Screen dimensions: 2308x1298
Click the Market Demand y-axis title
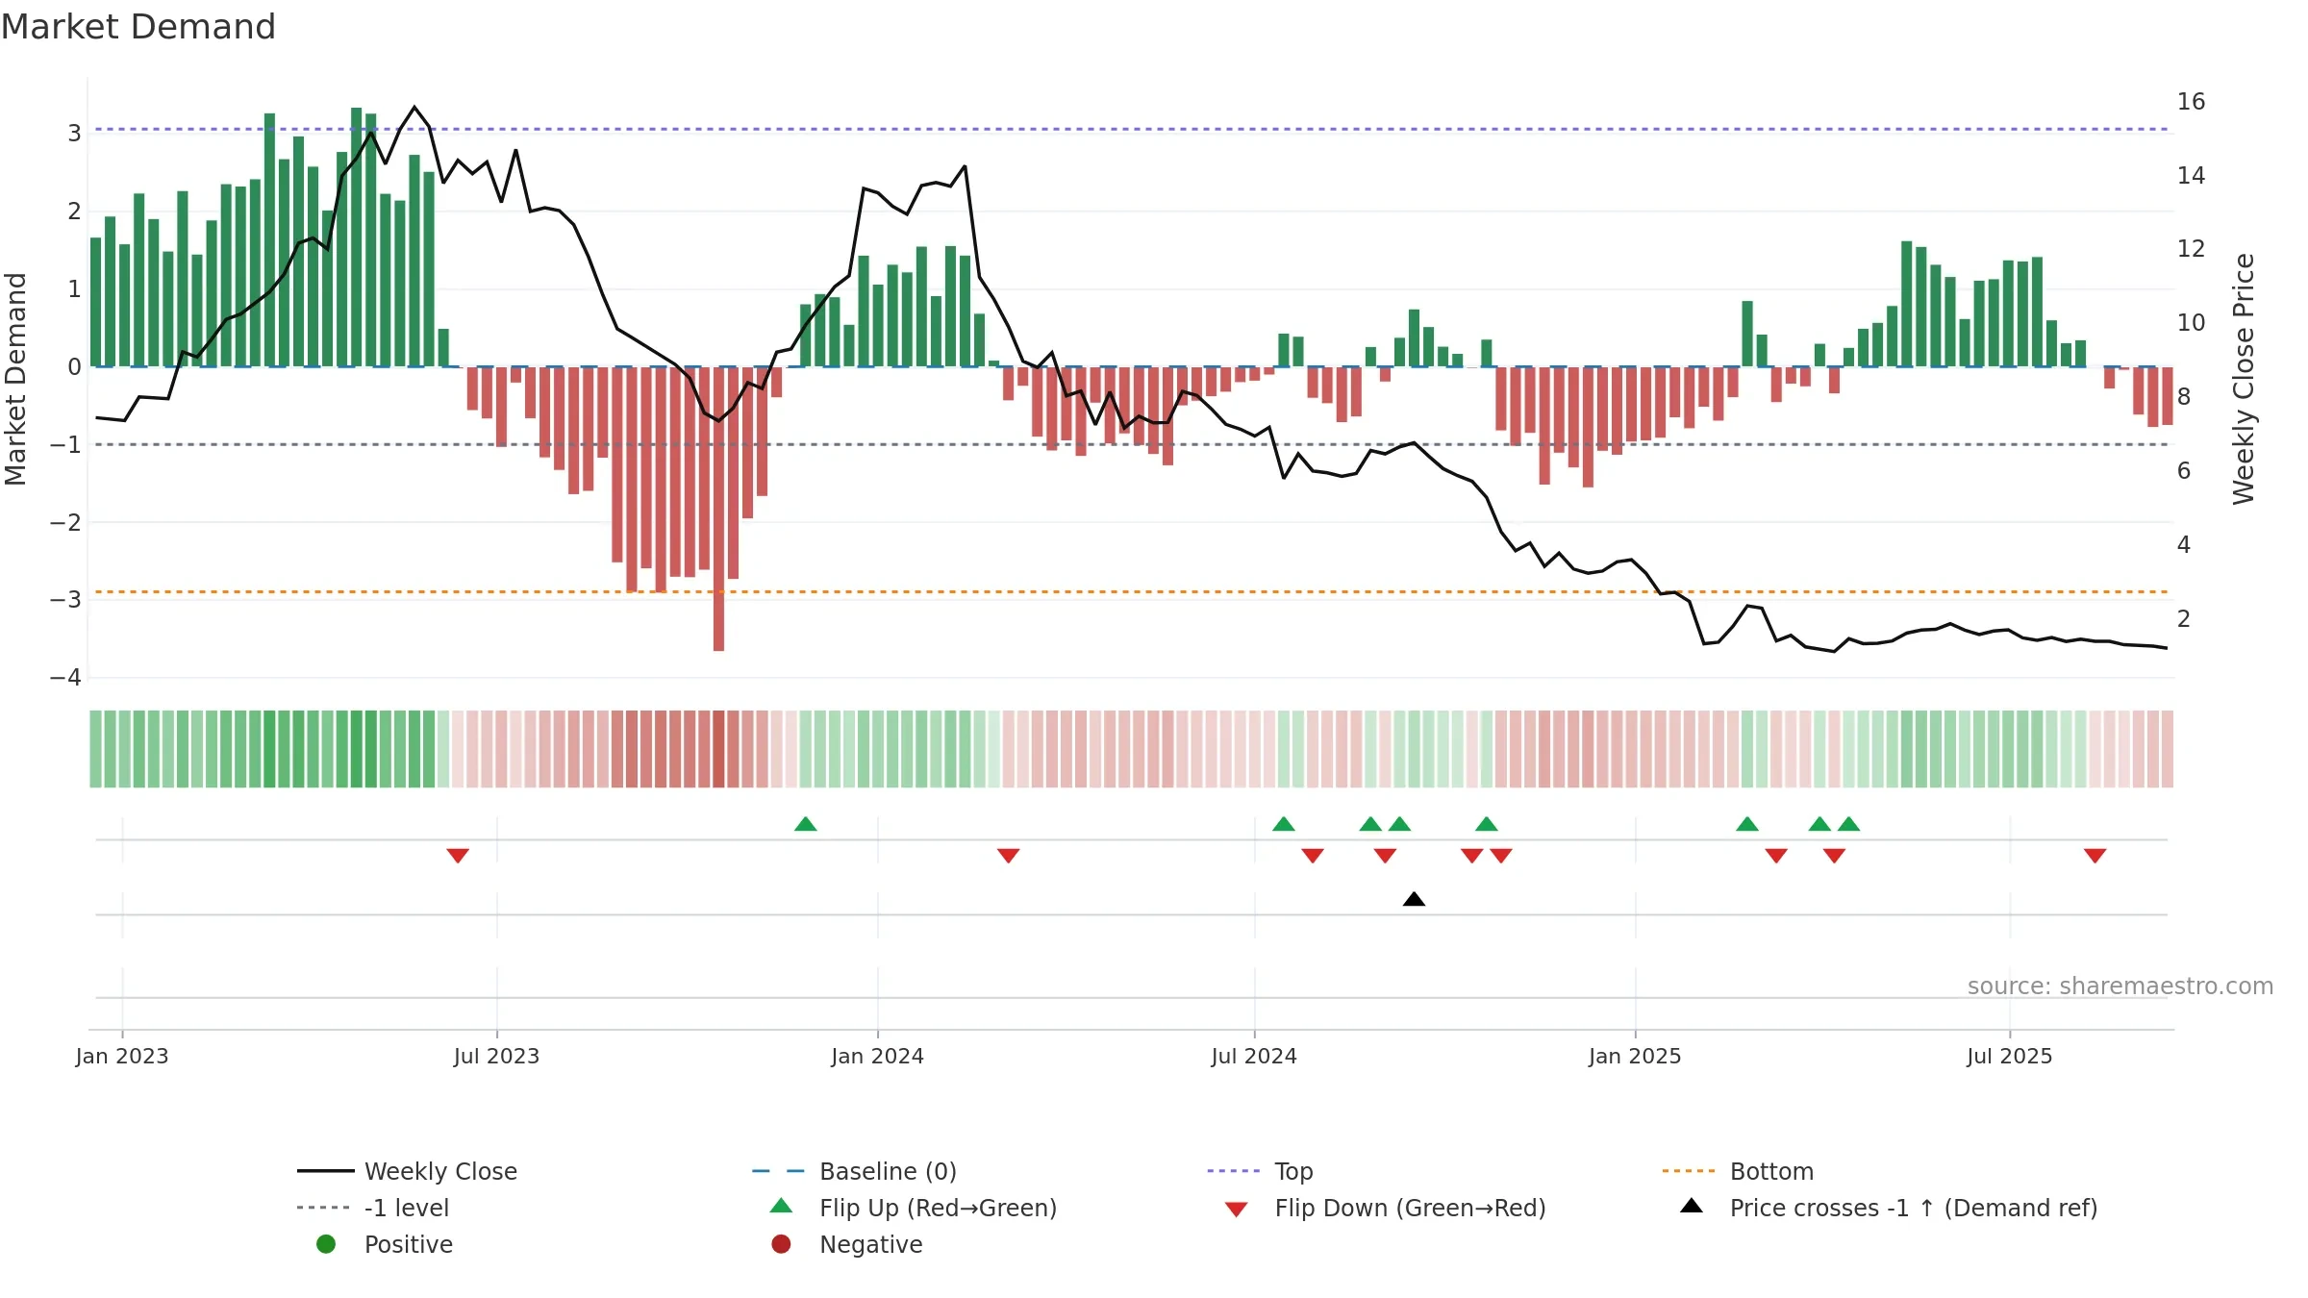(x=15, y=379)
